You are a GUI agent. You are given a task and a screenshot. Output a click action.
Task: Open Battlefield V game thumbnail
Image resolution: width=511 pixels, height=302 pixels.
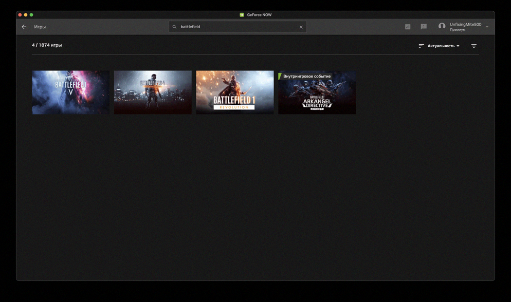(x=71, y=92)
